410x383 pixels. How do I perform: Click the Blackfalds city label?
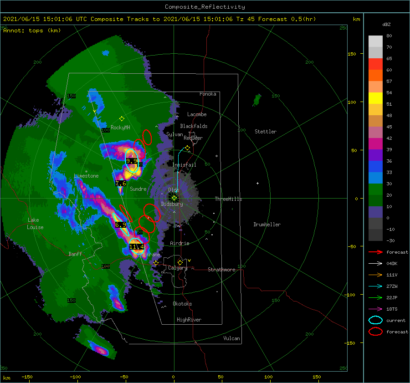(x=194, y=126)
